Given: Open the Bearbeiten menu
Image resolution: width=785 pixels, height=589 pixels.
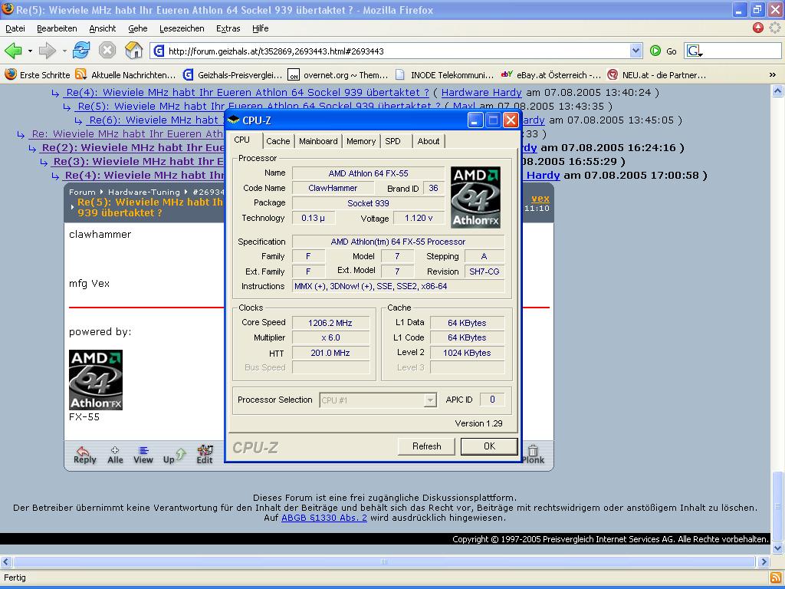Looking at the screenshot, I should click(x=57, y=28).
